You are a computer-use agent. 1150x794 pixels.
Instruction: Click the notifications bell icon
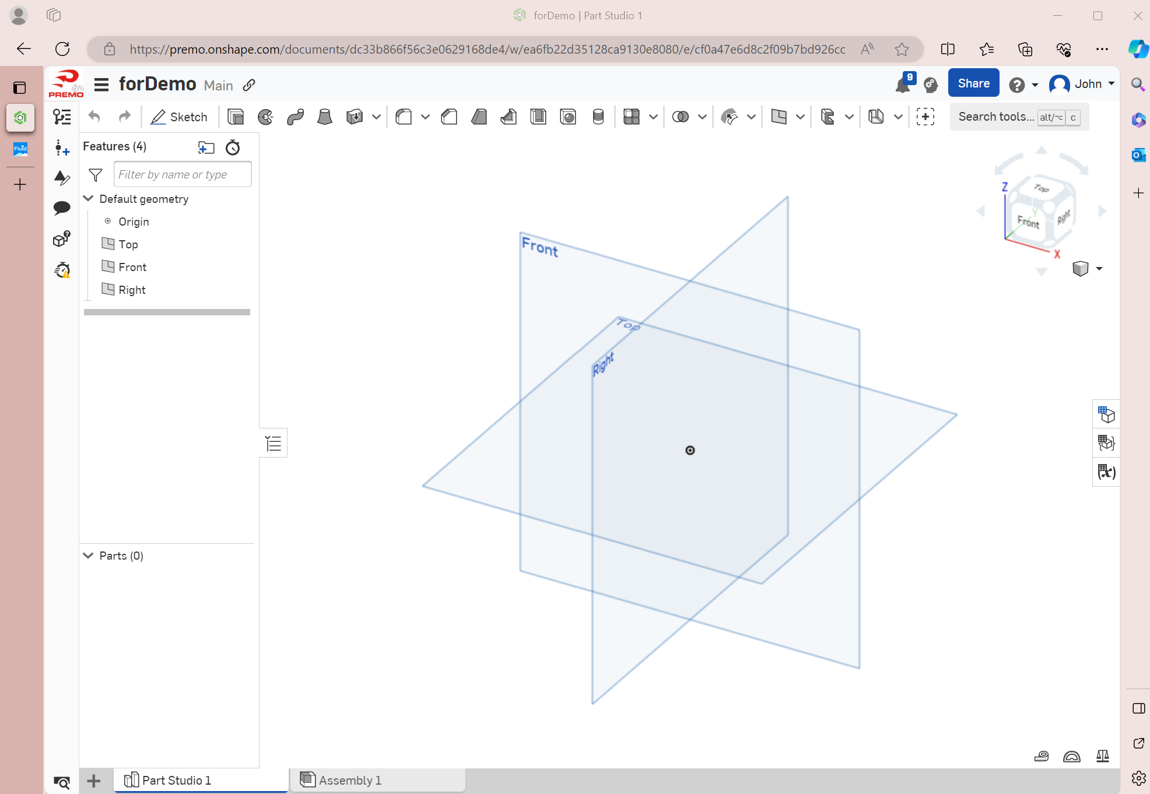pyautogui.click(x=902, y=85)
